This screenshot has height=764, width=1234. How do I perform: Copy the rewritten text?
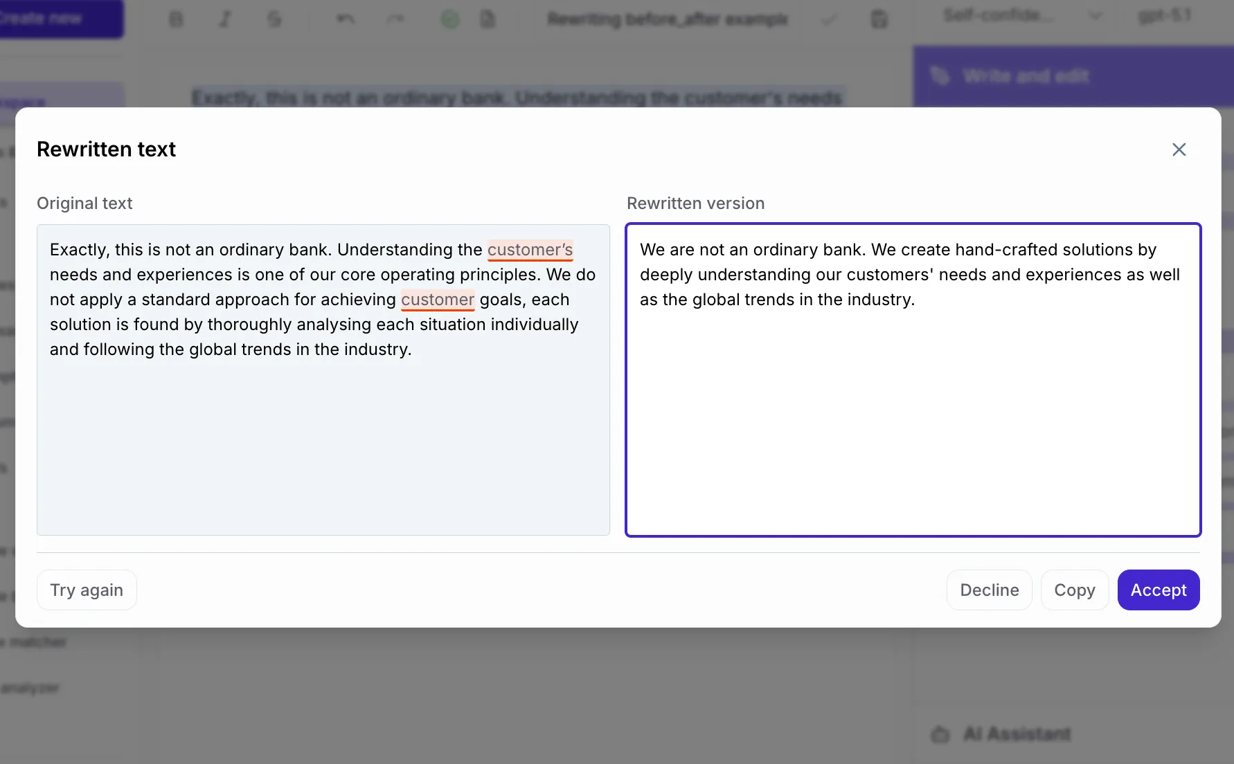1074,590
